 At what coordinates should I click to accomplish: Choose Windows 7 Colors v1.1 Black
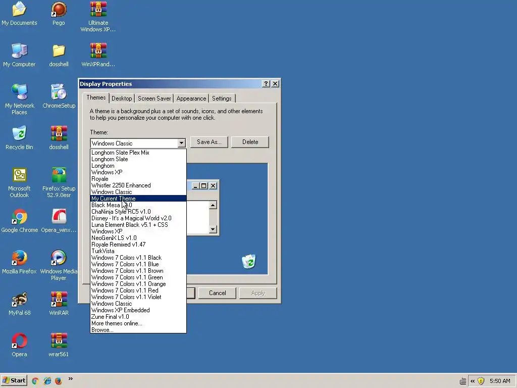[x=138, y=258]
